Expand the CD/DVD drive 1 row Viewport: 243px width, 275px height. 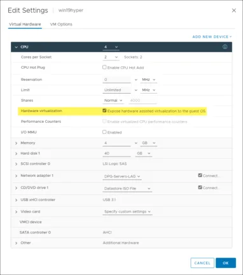click(17, 188)
